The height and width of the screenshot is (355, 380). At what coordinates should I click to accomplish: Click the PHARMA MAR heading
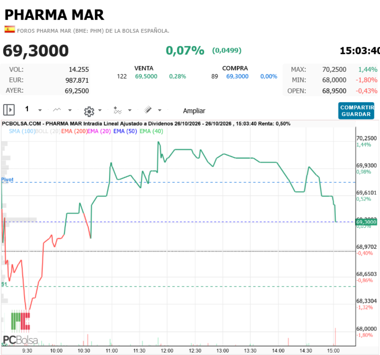click(x=54, y=15)
